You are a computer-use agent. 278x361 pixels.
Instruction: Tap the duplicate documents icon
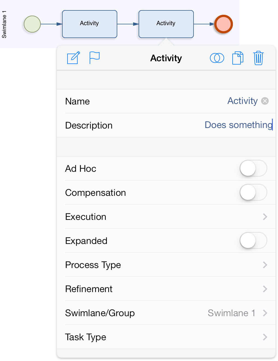click(238, 58)
